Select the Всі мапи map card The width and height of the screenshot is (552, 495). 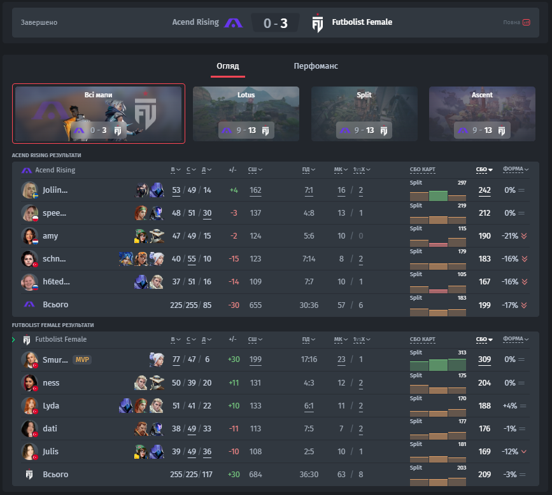point(99,114)
